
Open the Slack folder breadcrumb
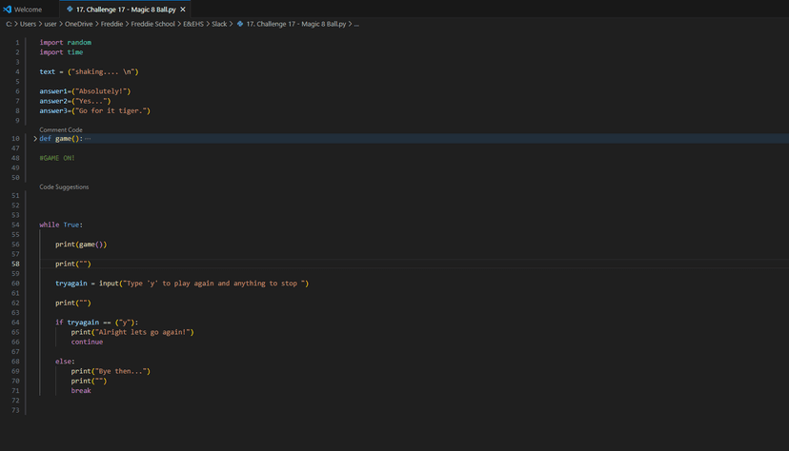(x=219, y=24)
